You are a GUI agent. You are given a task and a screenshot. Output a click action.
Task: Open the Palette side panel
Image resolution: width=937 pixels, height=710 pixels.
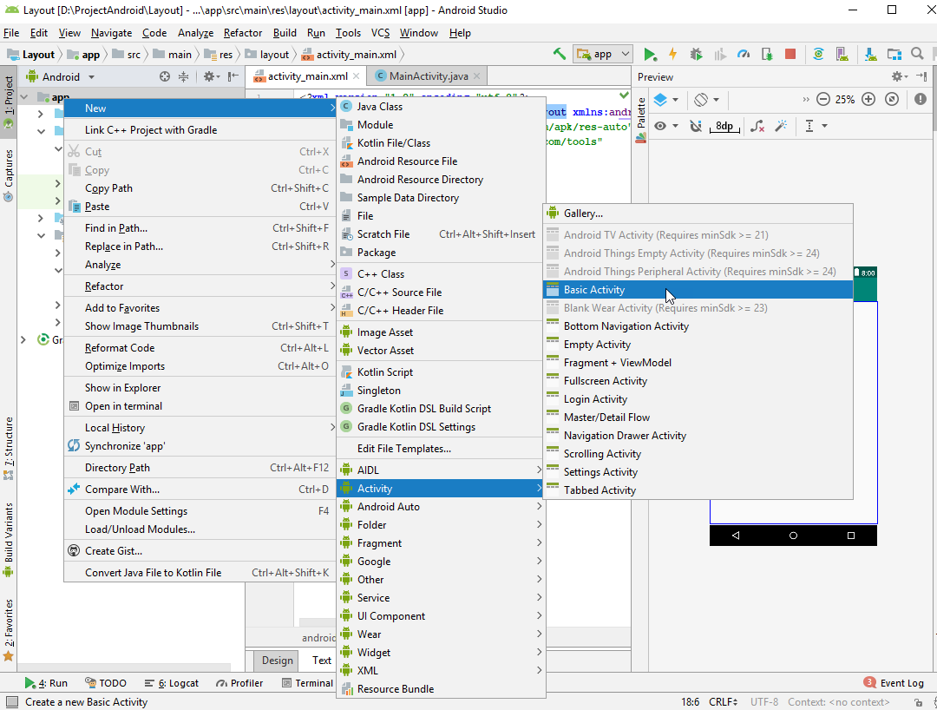click(x=641, y=121)
